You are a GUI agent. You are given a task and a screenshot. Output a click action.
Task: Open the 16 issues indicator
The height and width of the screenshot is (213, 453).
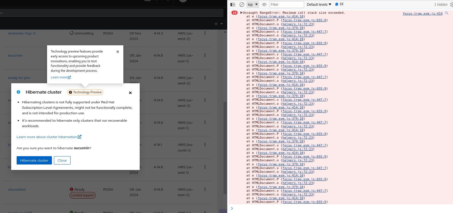click(x=339, y=4)
